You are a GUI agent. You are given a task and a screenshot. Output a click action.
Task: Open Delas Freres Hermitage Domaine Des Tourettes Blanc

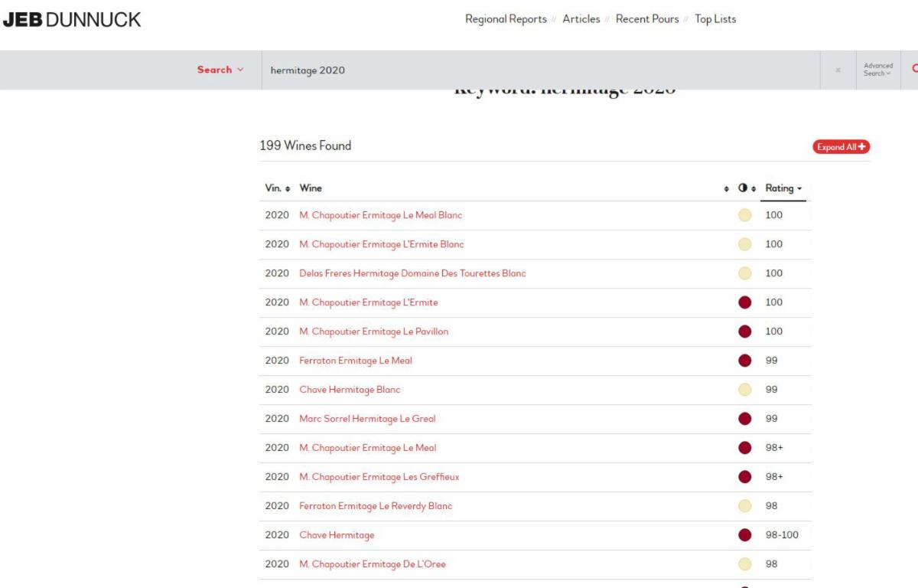tap(412, 273)
